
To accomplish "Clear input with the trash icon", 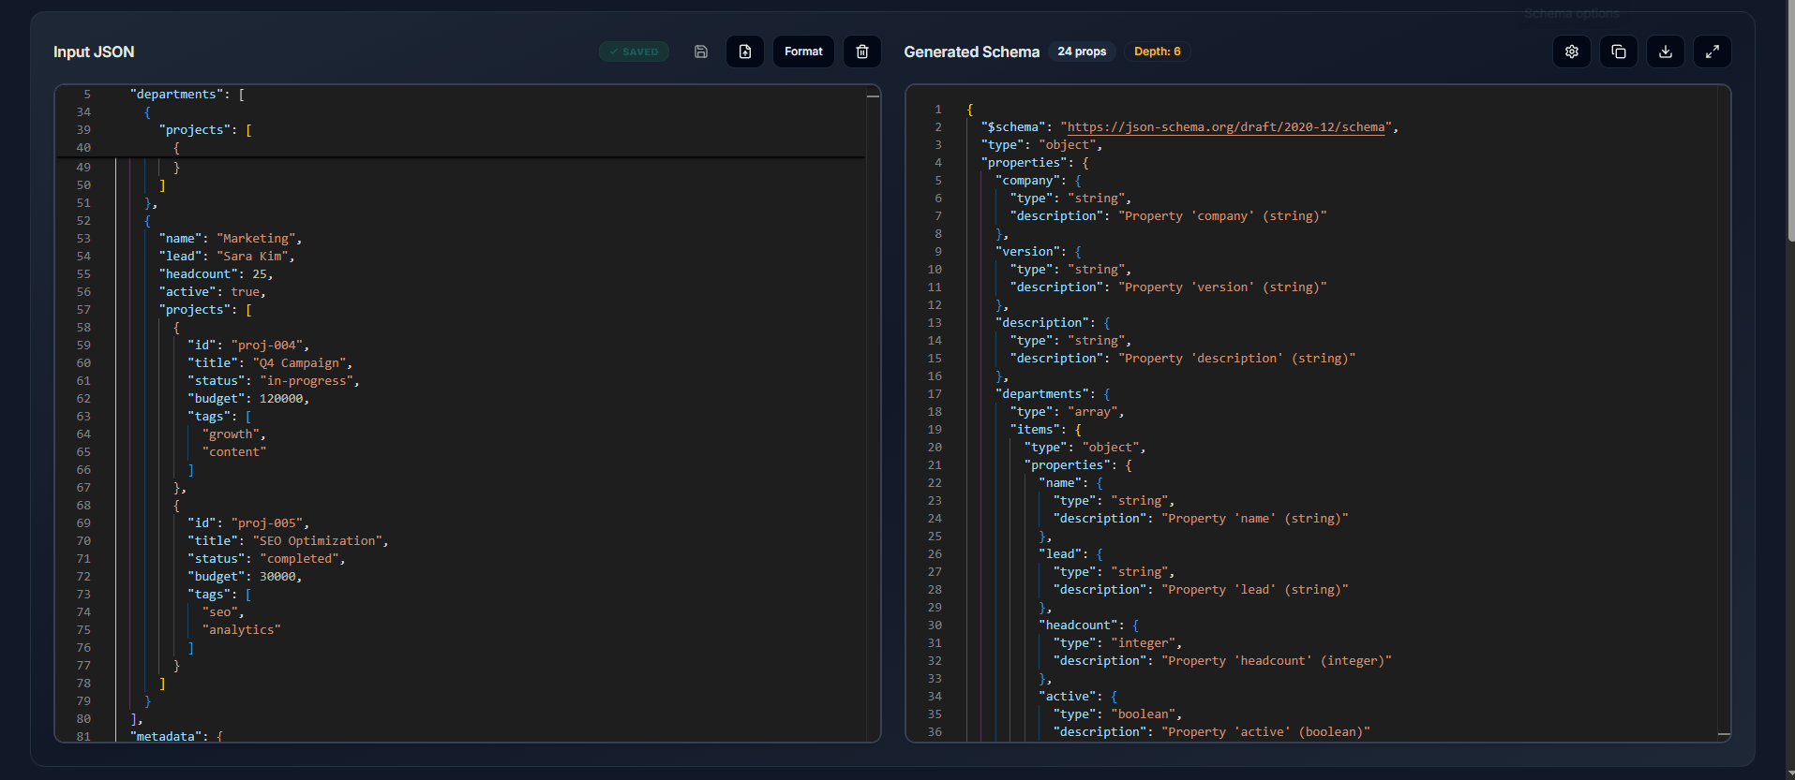I will pyautogui.click(x=862, y=52).
